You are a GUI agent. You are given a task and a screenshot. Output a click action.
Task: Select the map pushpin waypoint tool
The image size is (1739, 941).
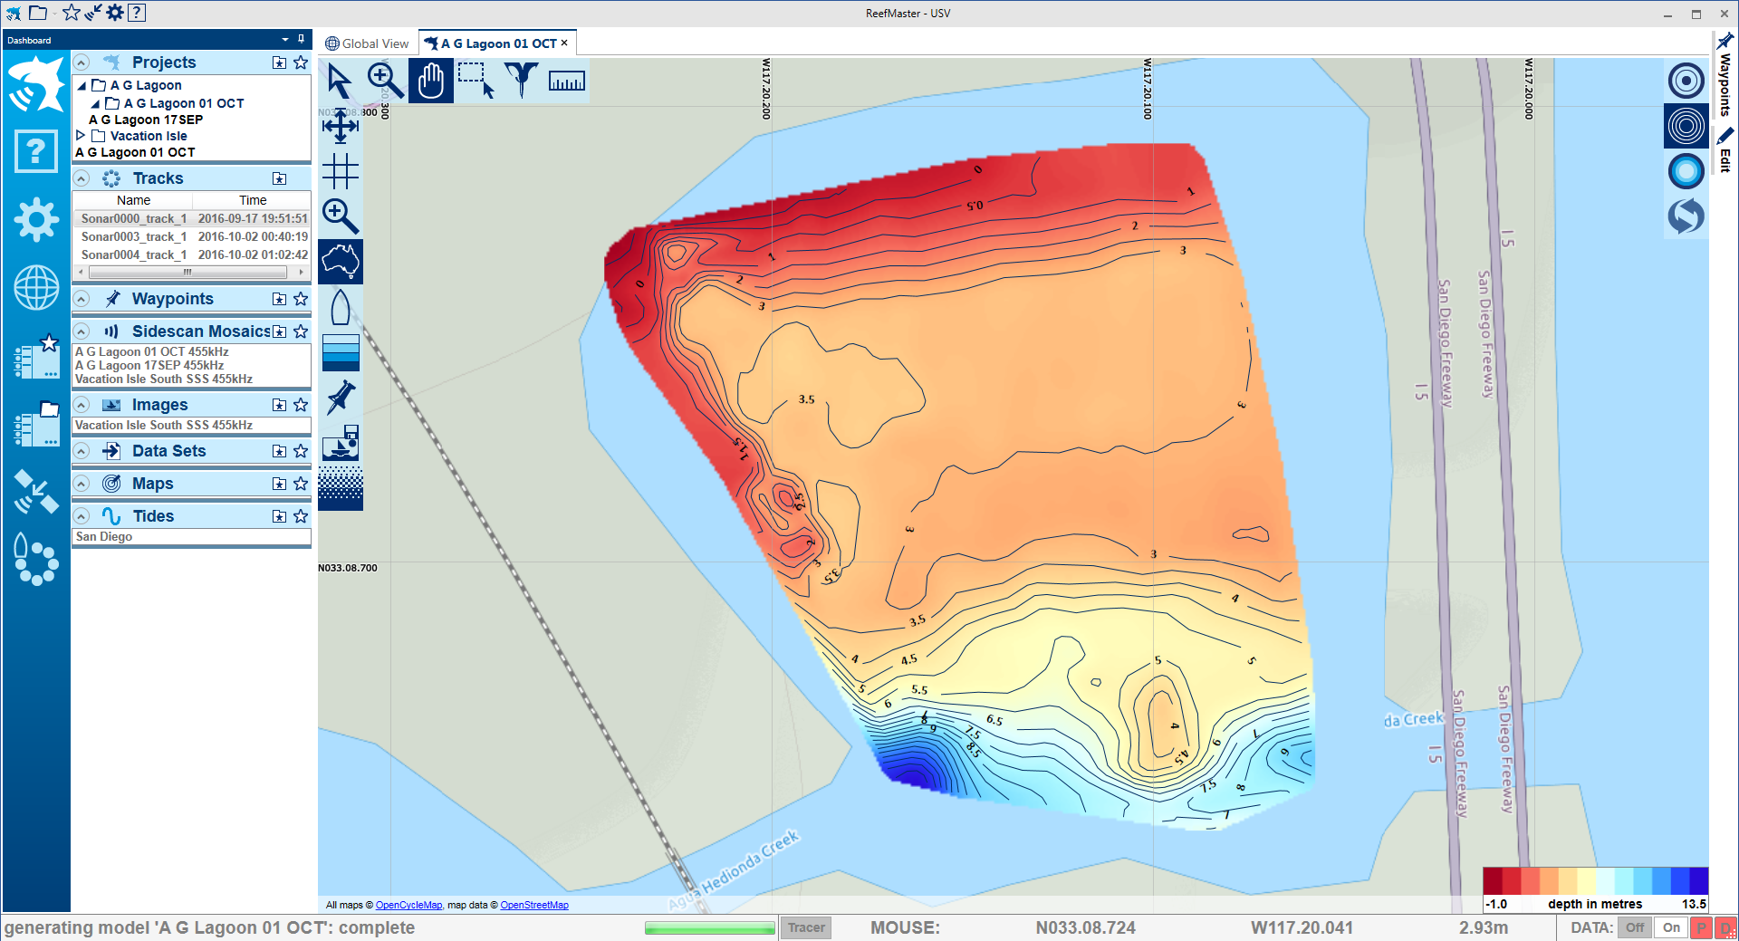(x=341, y=398)
